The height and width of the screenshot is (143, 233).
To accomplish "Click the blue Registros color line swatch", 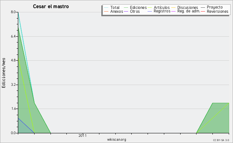I will 150,11.
